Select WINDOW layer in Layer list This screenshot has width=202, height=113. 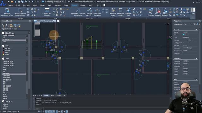pos(14,74)
